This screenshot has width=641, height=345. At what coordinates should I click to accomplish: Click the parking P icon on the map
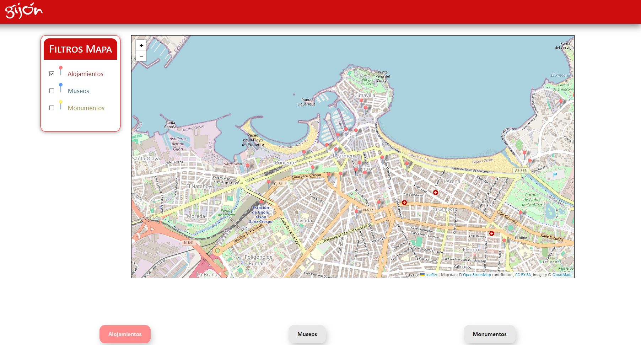555,175
